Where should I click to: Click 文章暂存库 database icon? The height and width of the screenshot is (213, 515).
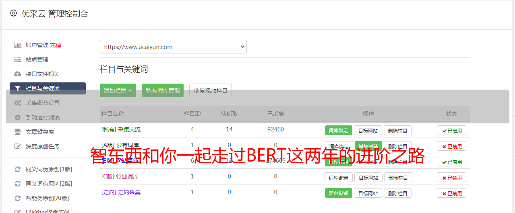pyautogui.click(x=17, y=132)
